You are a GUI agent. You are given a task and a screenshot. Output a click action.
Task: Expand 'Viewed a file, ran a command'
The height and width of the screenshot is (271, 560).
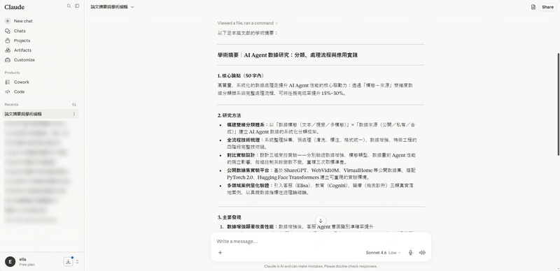(248, 23)
